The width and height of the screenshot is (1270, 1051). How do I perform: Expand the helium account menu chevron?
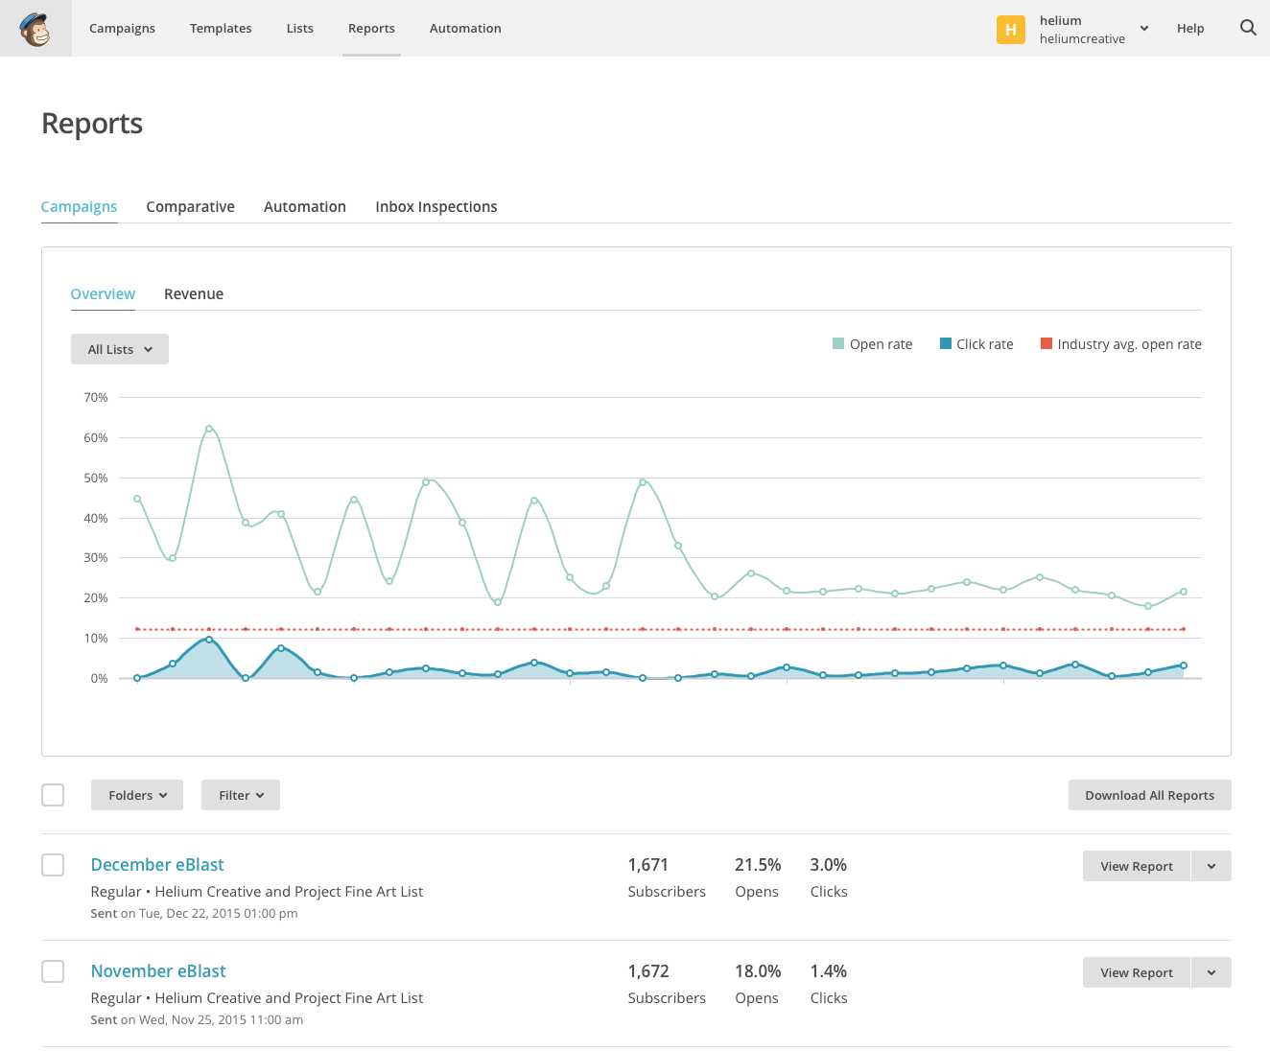coord(1144,29)
